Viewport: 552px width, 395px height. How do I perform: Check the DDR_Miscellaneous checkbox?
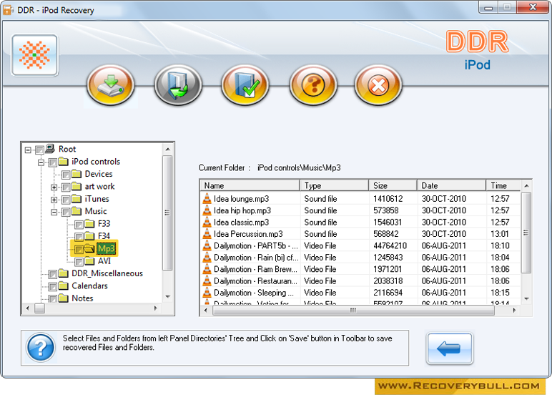(x=52, y=274)
